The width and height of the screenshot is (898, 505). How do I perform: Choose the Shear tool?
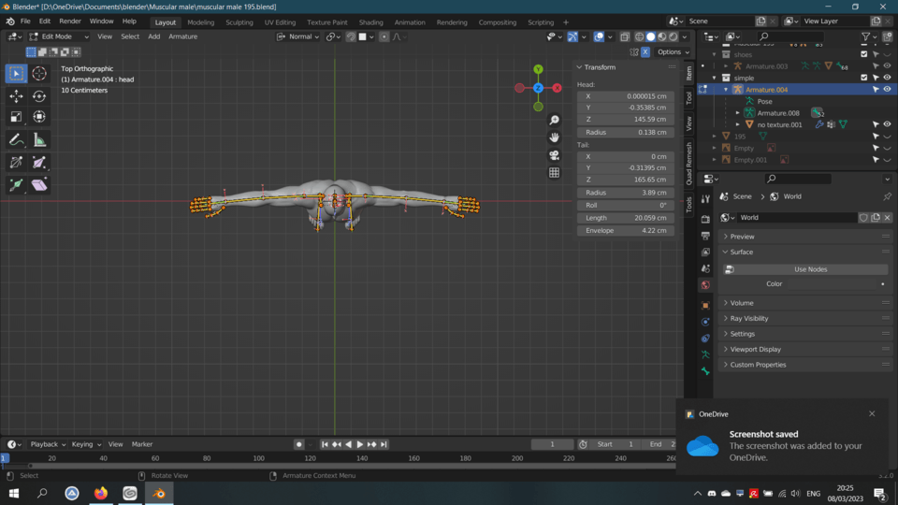[39, 185]
